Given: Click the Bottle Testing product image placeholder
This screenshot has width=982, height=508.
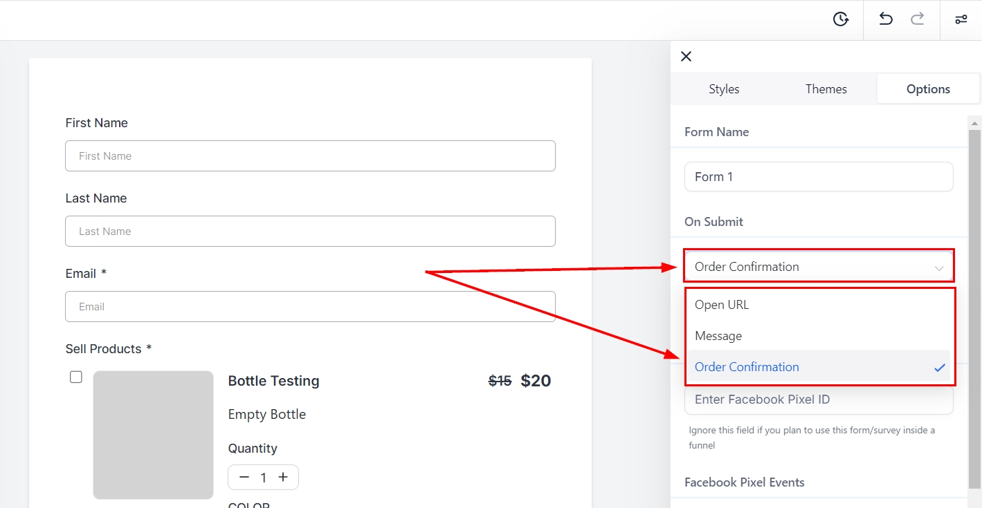Looking at the screenshot, I should 153,435.
